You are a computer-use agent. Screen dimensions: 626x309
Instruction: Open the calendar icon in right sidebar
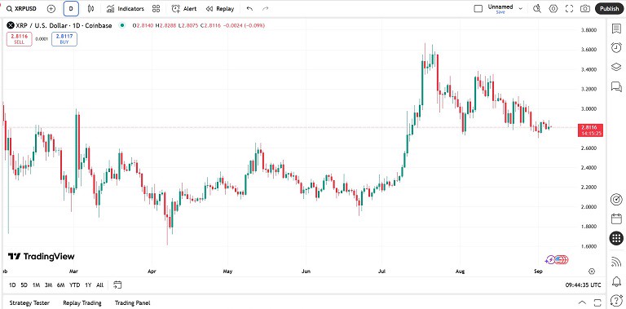[616, 219]
